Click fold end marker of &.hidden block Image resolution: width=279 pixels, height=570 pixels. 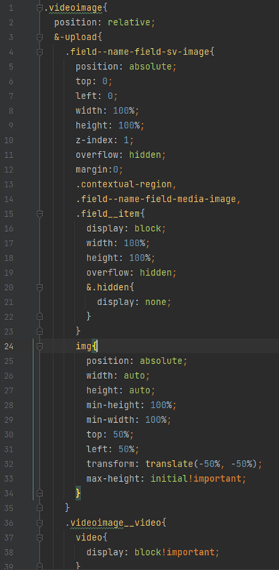pyautogui.click(x=39, y=317)
